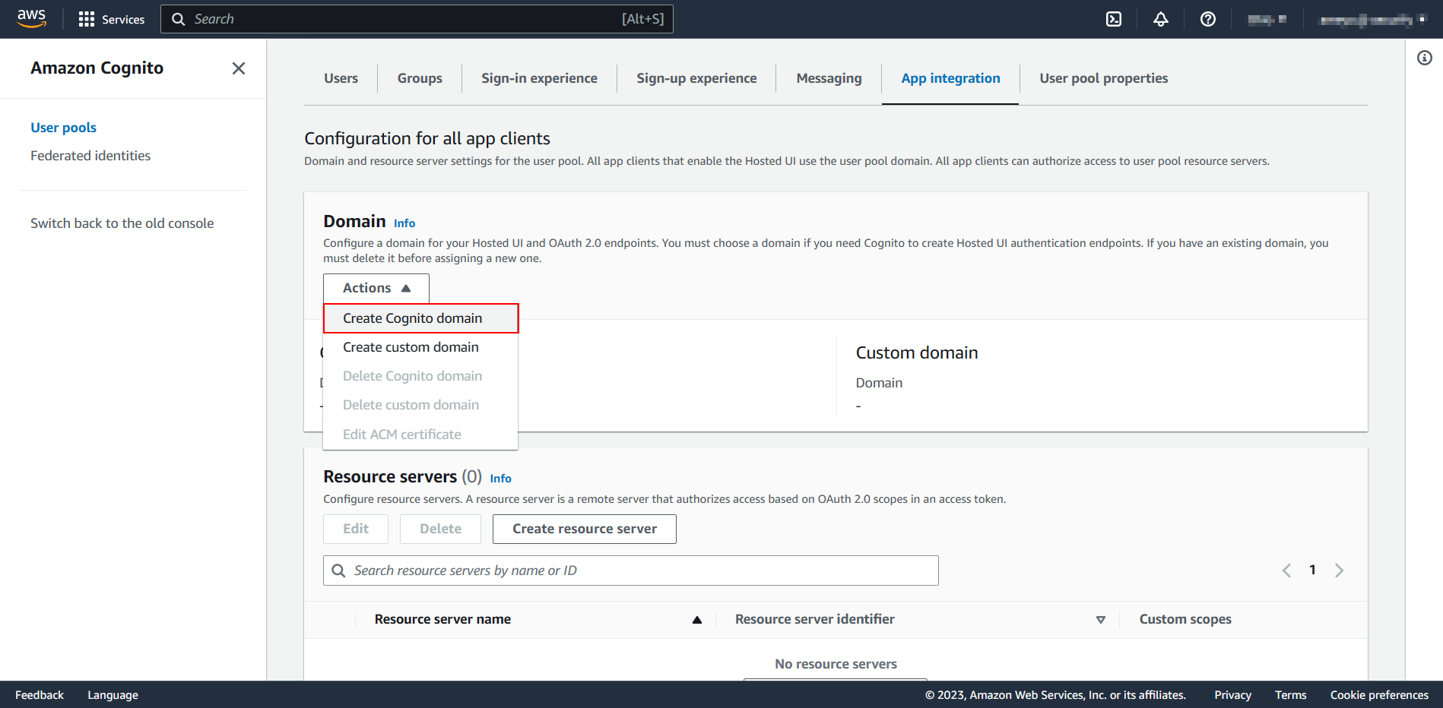Open the User pool properties tab
The width and height of the screenshot is (1443, 708).
pyautogui.click(x=1103, y=78)
